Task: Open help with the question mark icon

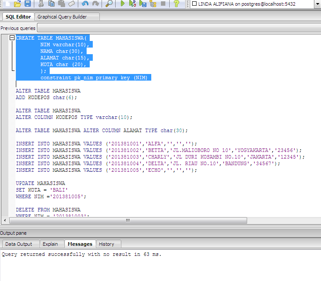Action: pyautogui.click(x=176, y=4)
